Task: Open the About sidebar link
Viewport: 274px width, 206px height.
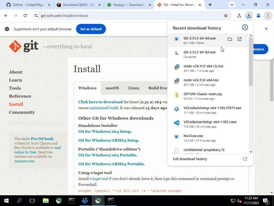Action: tap(16, 72)
